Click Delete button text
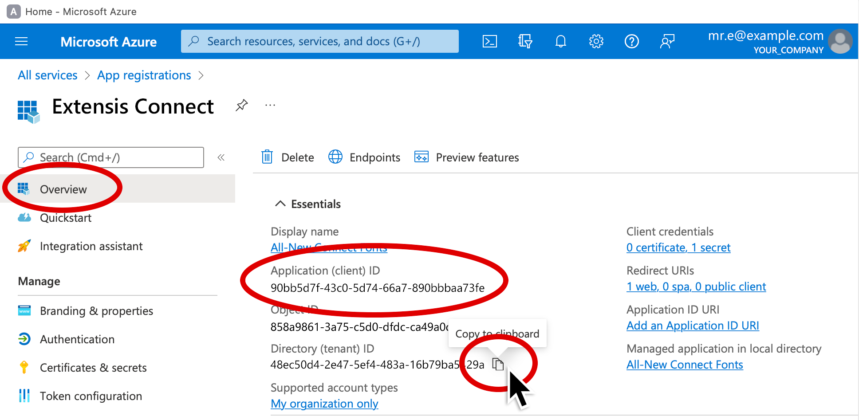 coord(298,157)
